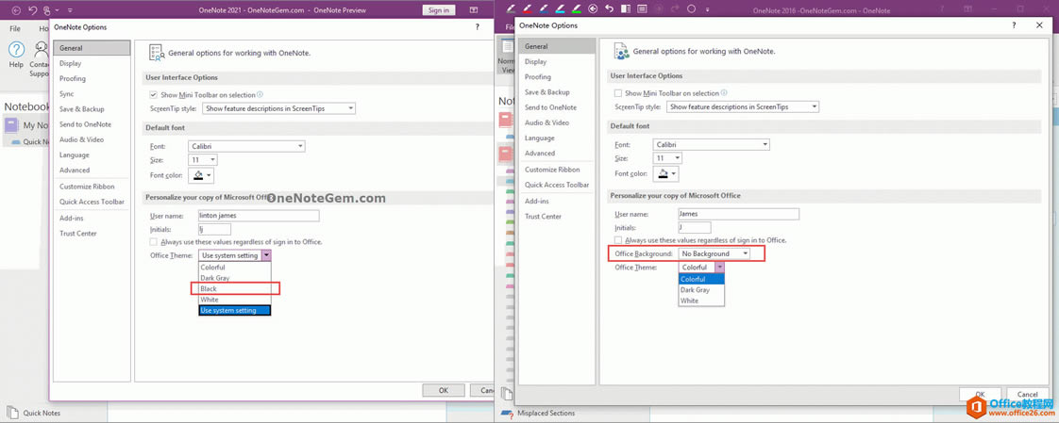Screen dimensions: 1059x423
Task: Select Display category in left OneNote Options
Action: (92, 63)
